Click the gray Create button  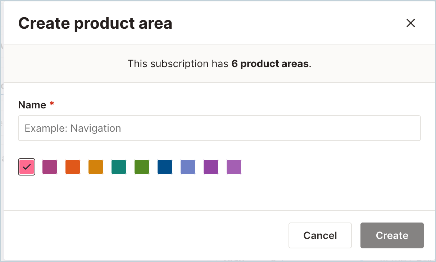pyautogui.click(x=392, y=235)
